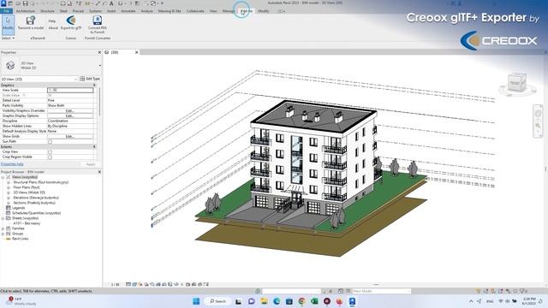Toggle the Sun Path checkbox
Viewport: 548px width, 308px height.
point(50,142)
